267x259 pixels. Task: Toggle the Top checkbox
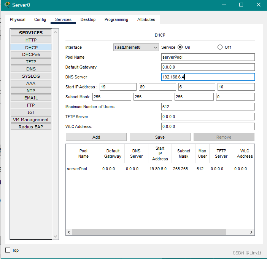tap(8, 250)
